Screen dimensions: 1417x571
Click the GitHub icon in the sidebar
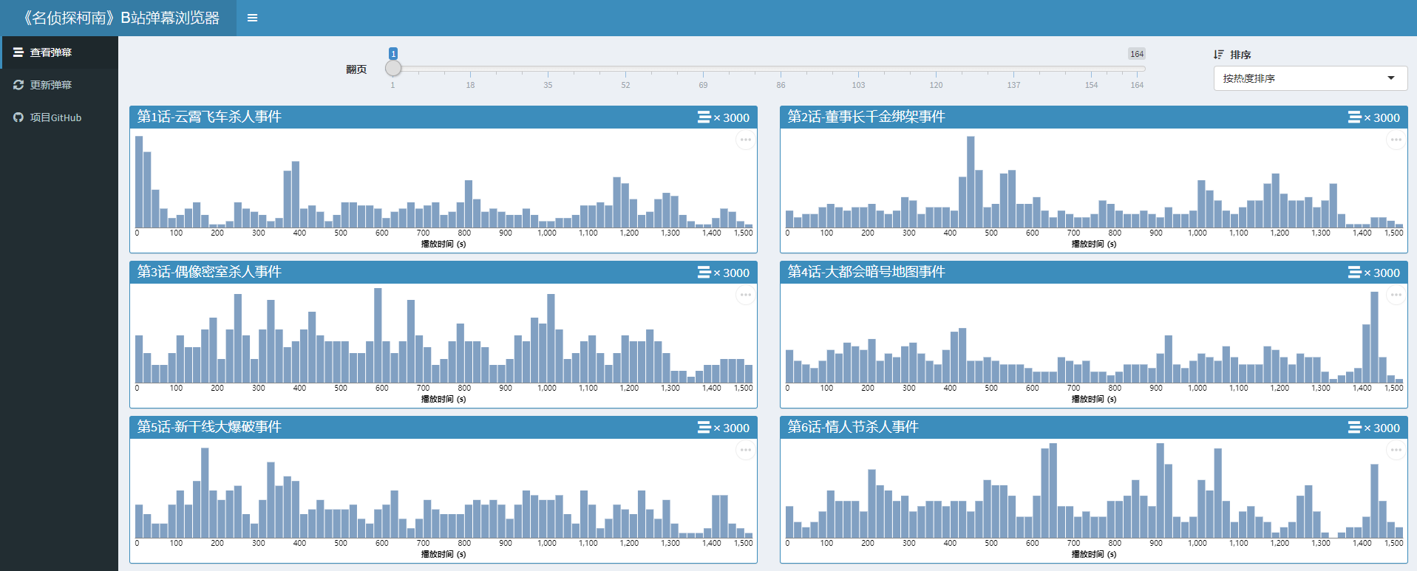click(18, 117)
